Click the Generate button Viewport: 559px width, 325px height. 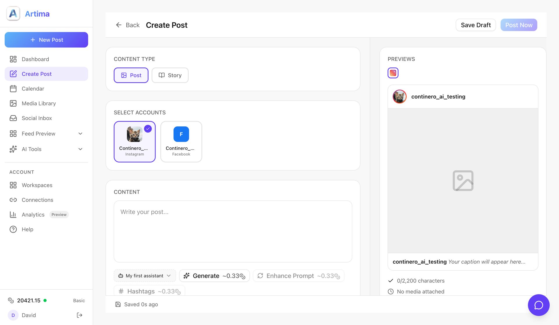pos(214,276)
